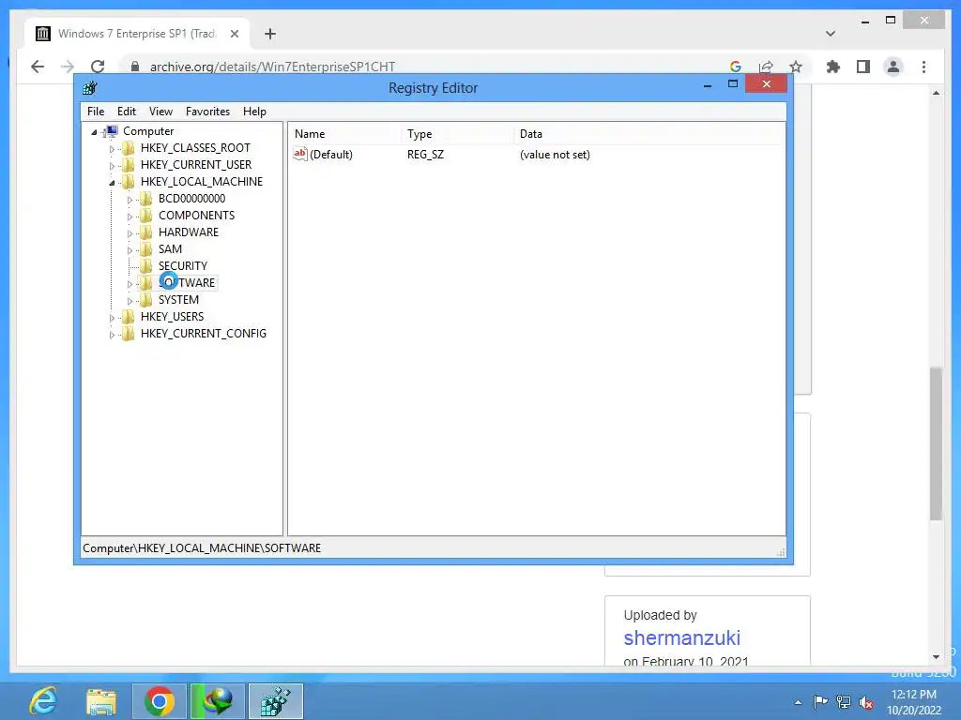Open Chrome extensions puzzle icon
This screenshot has width=961, height=720.
tap(833, 67)
